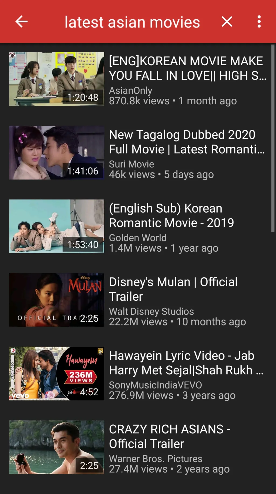Select title 'New Tagalog Dubbed 2020 Full Movie'
The width and height of the screenshot is (276, 494).
click(187, 142)
